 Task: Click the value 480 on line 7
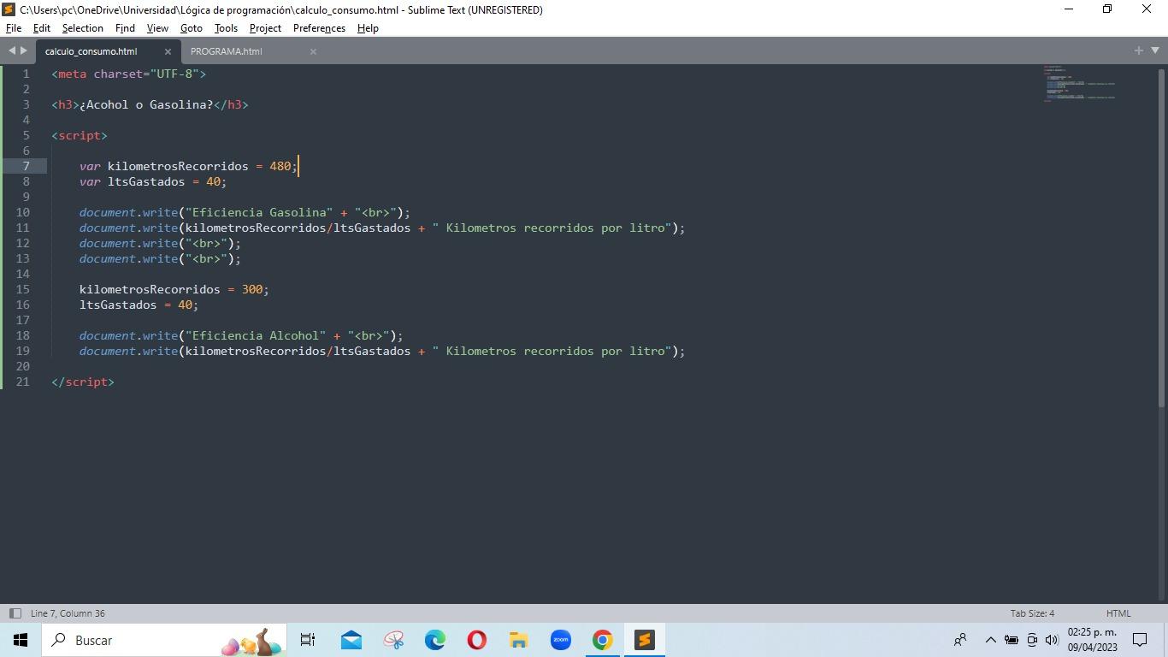click(280, 166)
